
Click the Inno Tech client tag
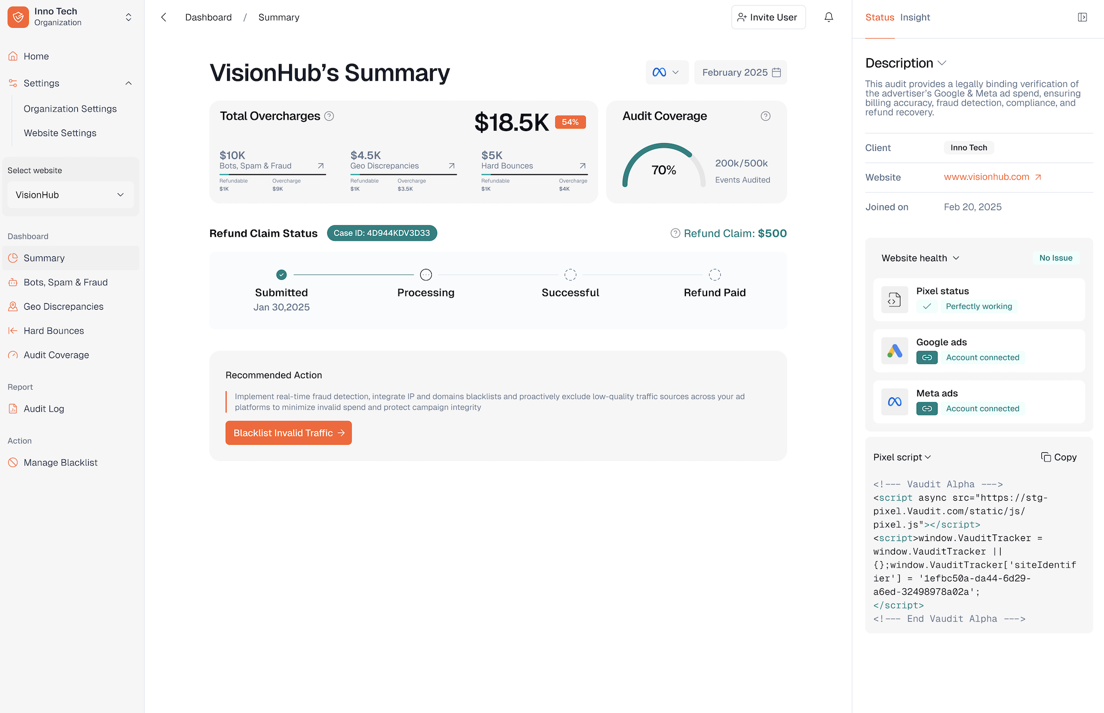point(969,147)
